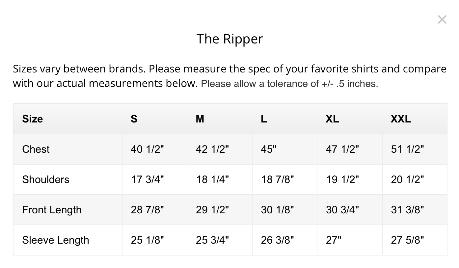Select the Size column header
Viewport: 459px width, 268px height.
pyautogui.click(x=32, y=119)
